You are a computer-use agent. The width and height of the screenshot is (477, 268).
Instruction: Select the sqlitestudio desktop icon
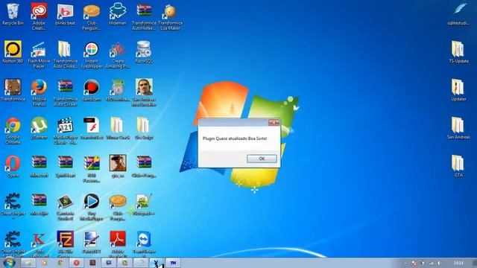459,15
